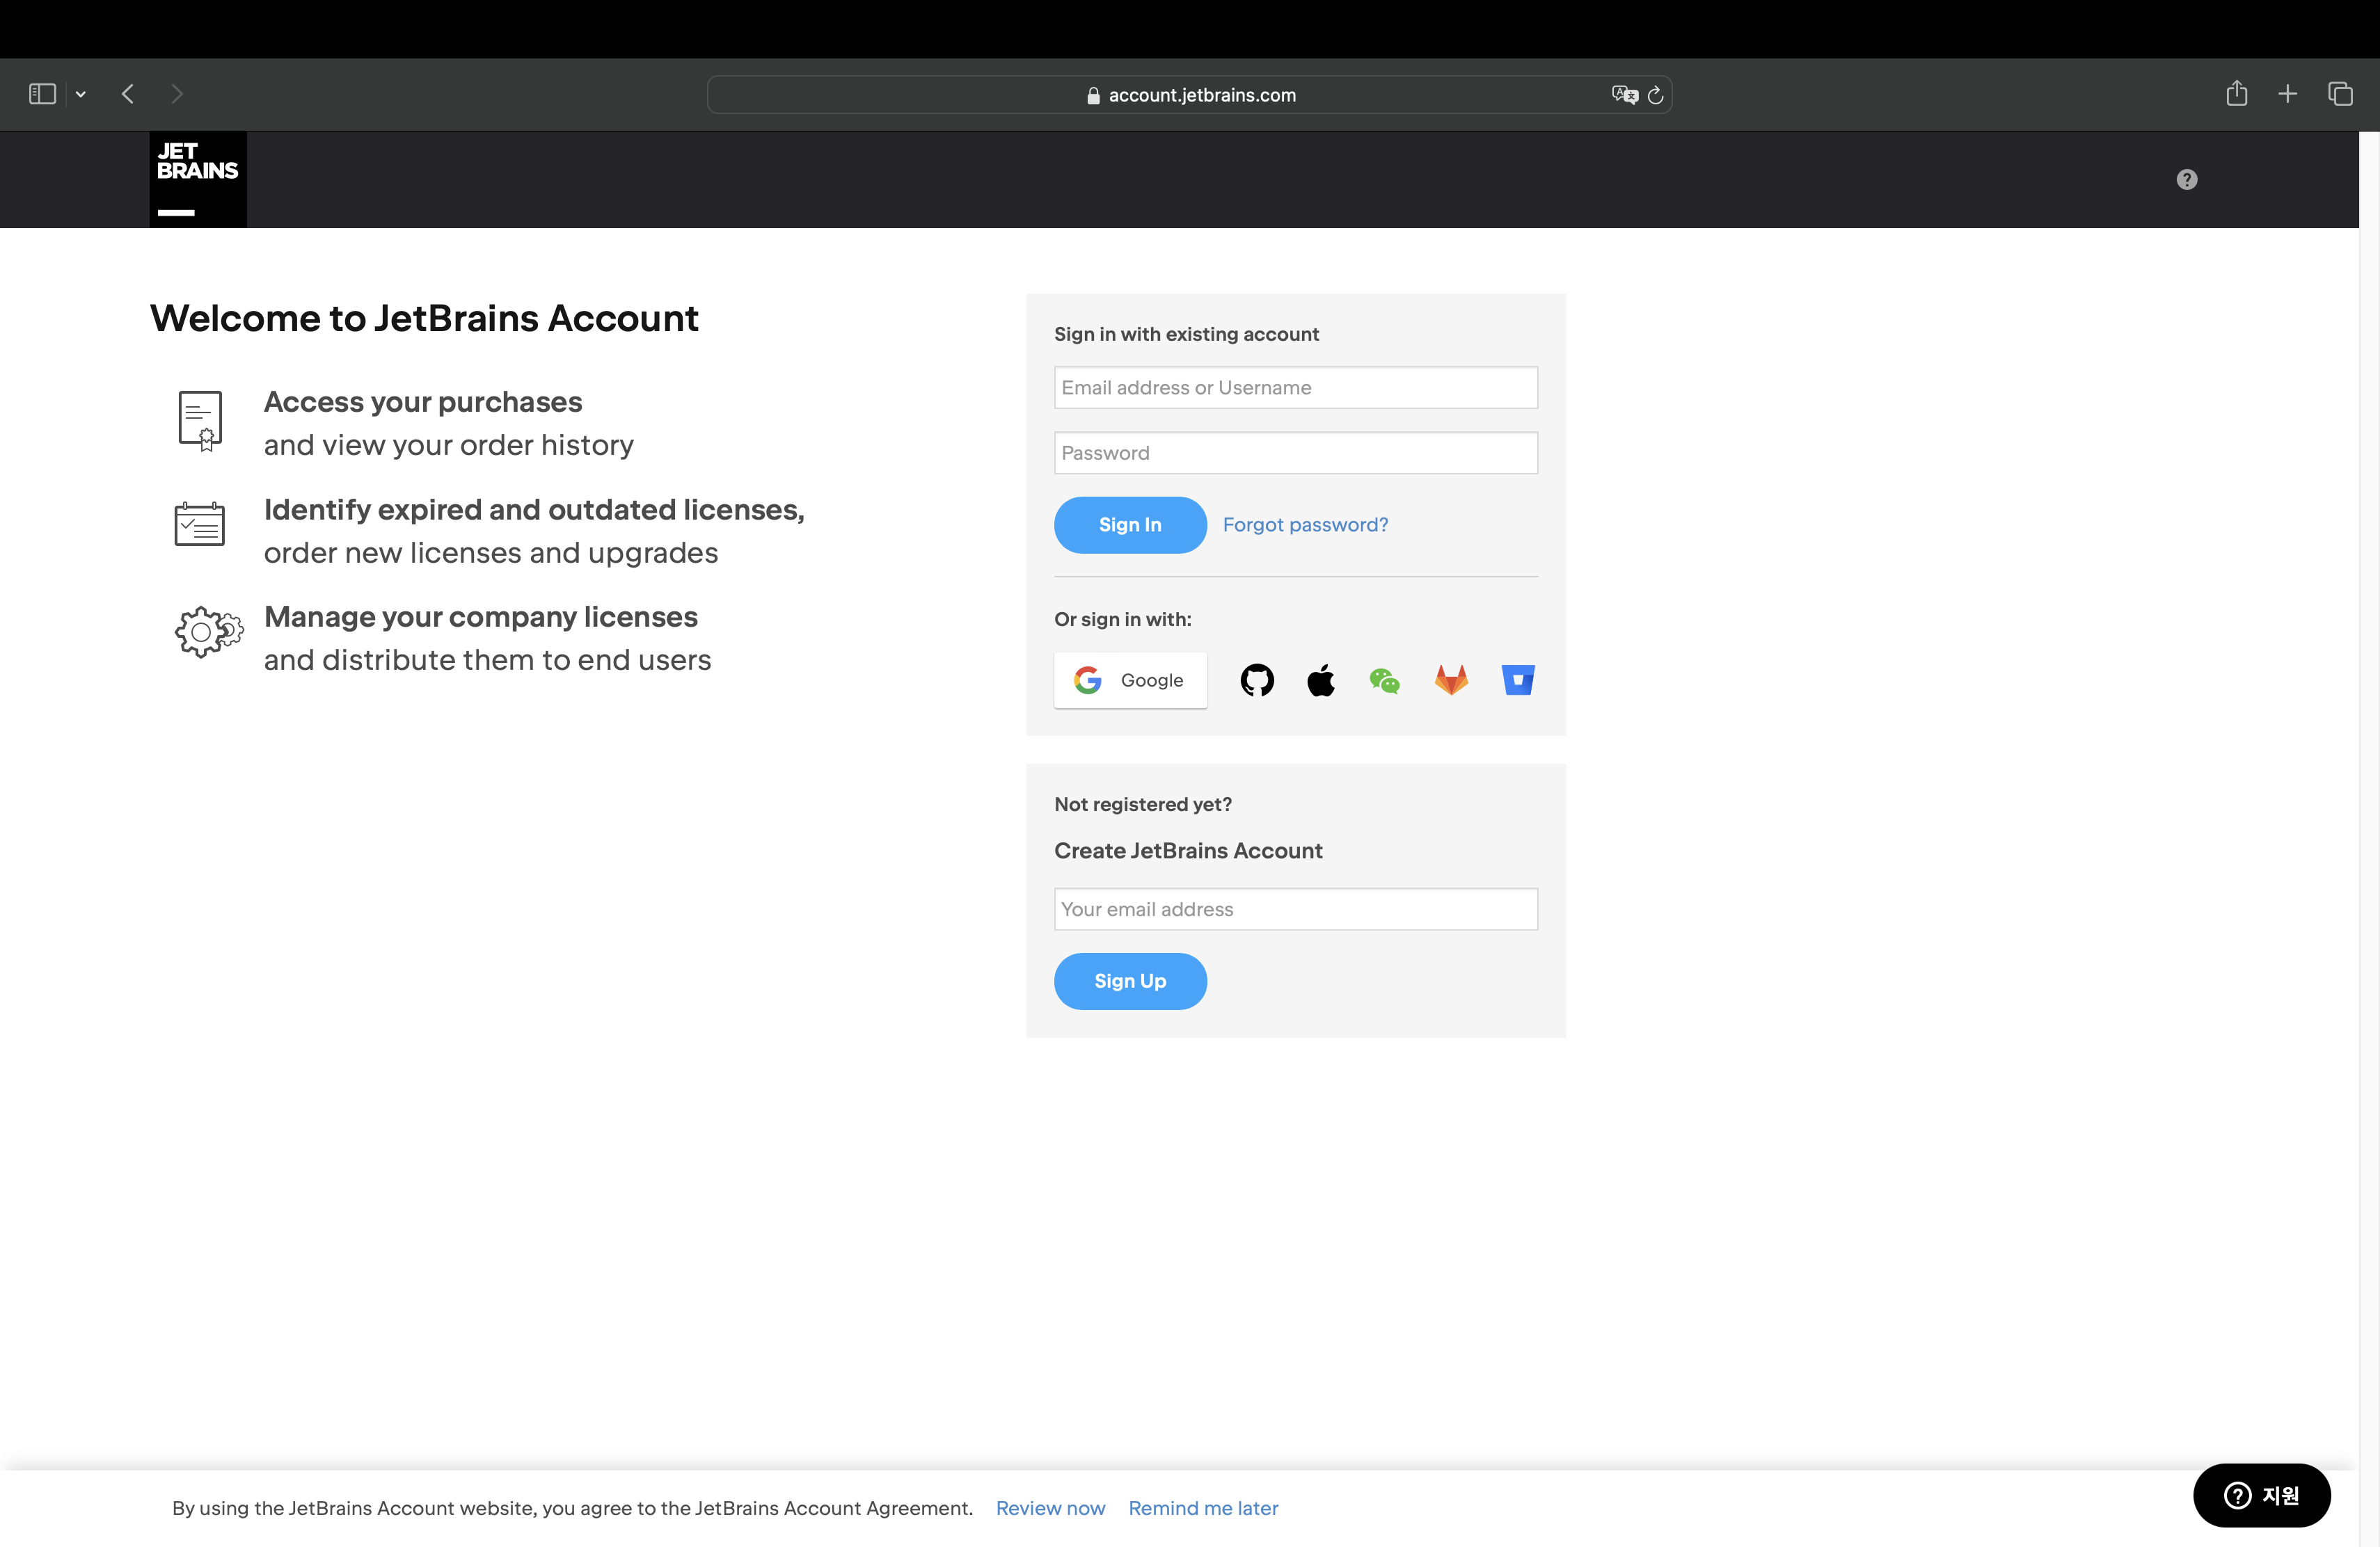Click the Google sign-in button
This screenshot has height=1547, width=2380.
tap(1130, 680)
